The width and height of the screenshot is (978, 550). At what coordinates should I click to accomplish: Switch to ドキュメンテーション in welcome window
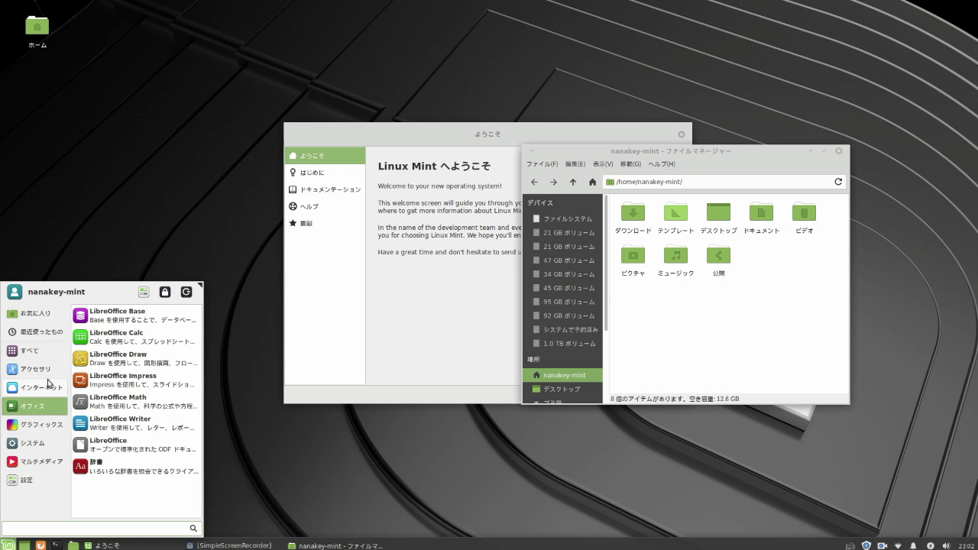click(325, 189)
